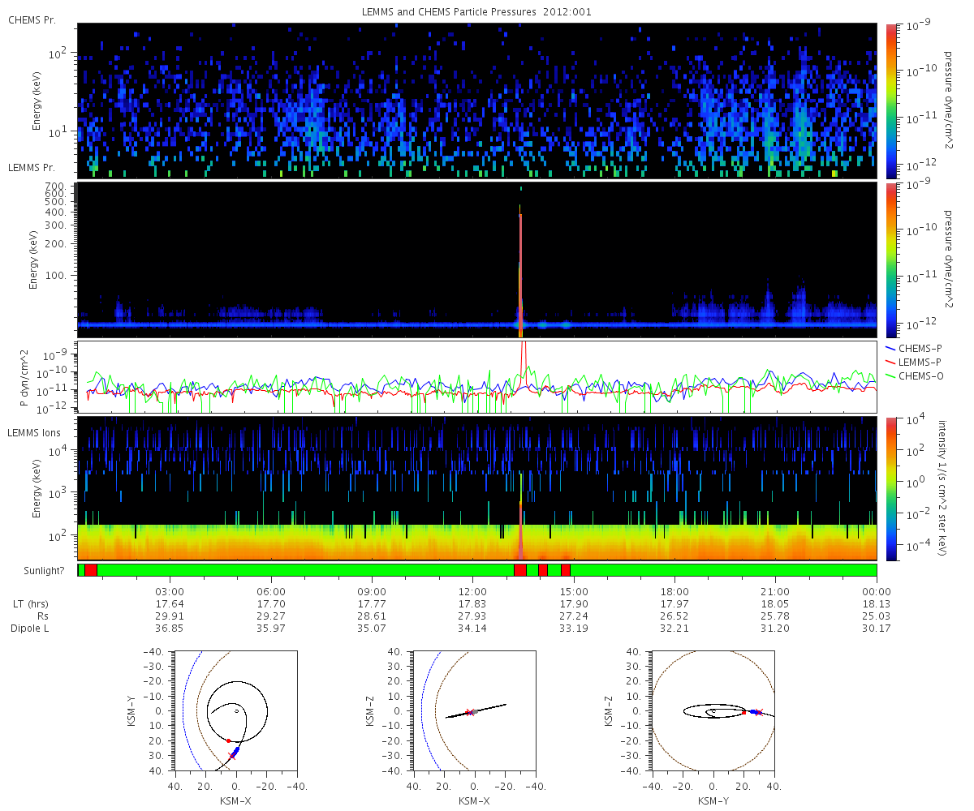The width and height of the screenshot is (974, 811).
Task: Select the Rs value 27.24
Action: (x=574, y=616)
